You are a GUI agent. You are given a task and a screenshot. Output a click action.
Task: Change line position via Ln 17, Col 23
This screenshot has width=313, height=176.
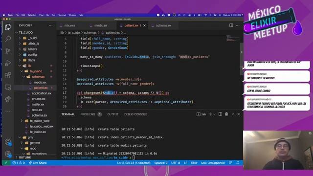[x=134, y=163]
